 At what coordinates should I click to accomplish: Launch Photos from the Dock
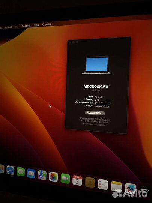coord(54,177)
